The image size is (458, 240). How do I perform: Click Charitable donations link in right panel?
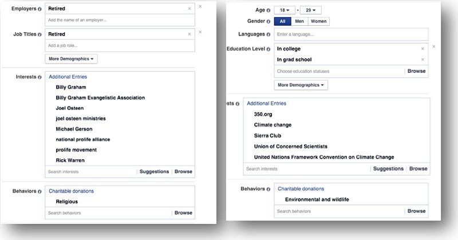click(301, 189)
